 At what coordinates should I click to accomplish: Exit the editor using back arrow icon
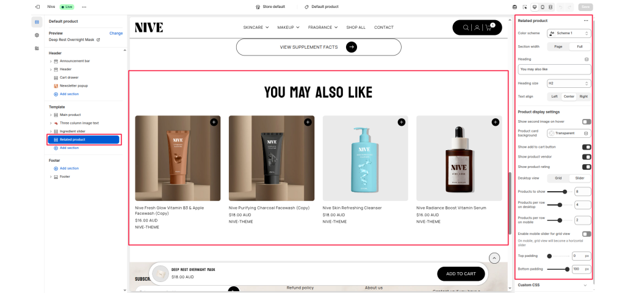coord(37,7)
